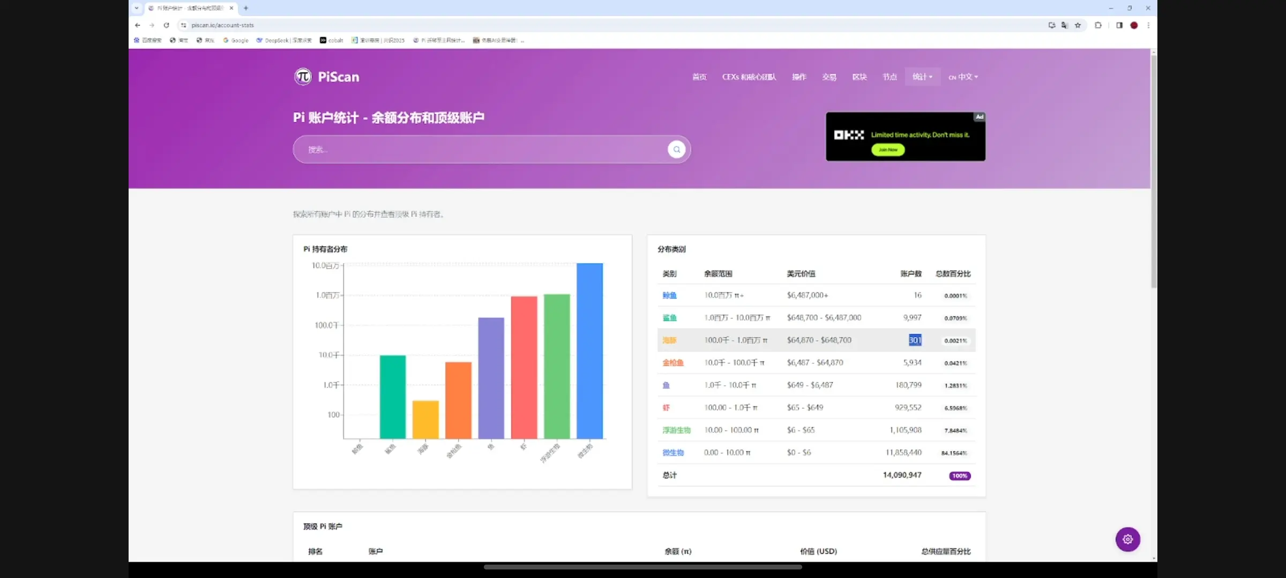
Task: Reload the page with refresh icon
Action: pyautogui.click(x=166, y=25)
